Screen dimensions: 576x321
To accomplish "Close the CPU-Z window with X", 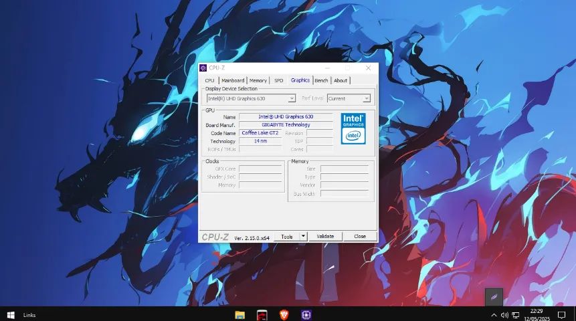I will pos(368,68).
